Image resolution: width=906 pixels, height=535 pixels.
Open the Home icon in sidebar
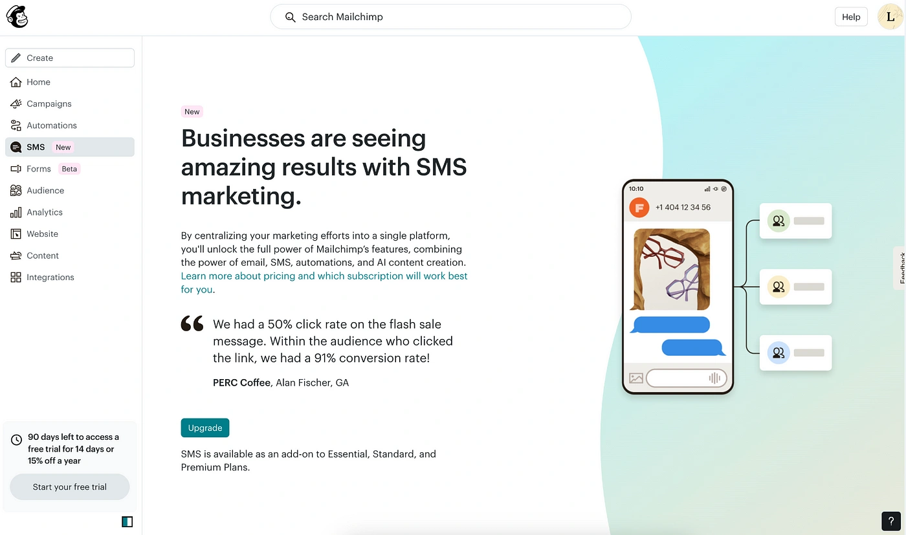point(16,82)
